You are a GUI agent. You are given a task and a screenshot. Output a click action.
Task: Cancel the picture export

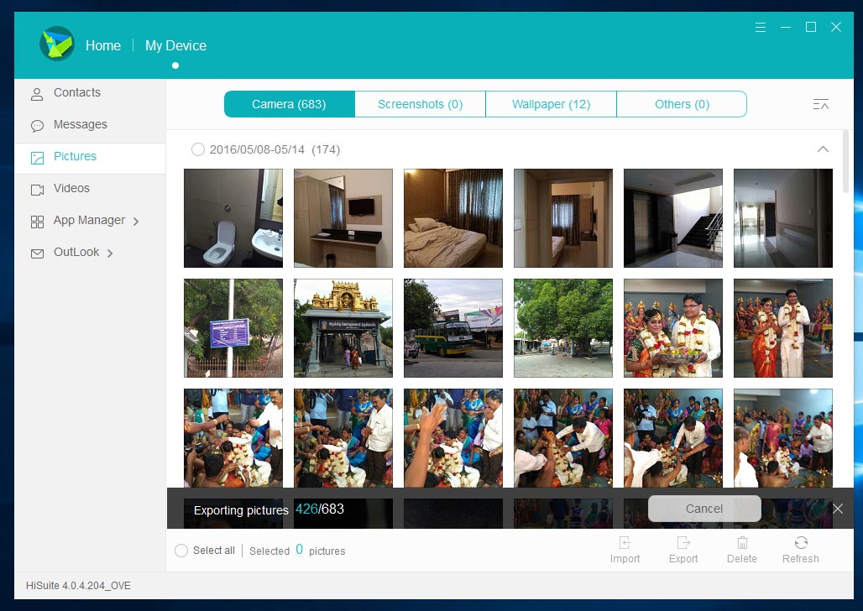coord(703,509)
